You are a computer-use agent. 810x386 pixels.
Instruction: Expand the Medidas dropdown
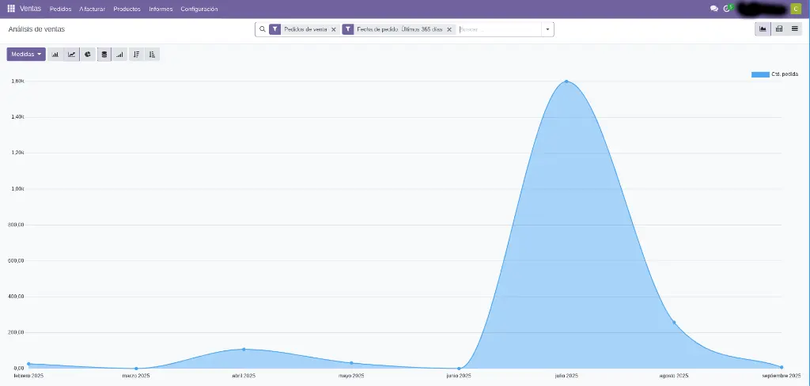pos(26,55)
